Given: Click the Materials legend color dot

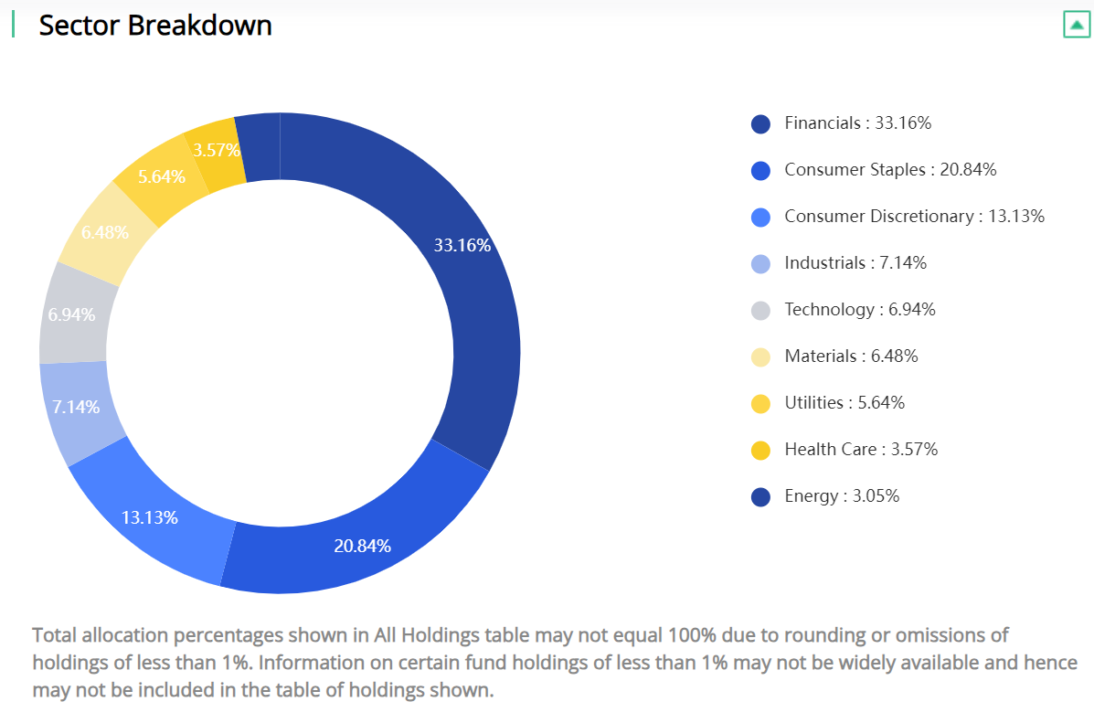Looking at the screenshot, I should tap(760, 356).
